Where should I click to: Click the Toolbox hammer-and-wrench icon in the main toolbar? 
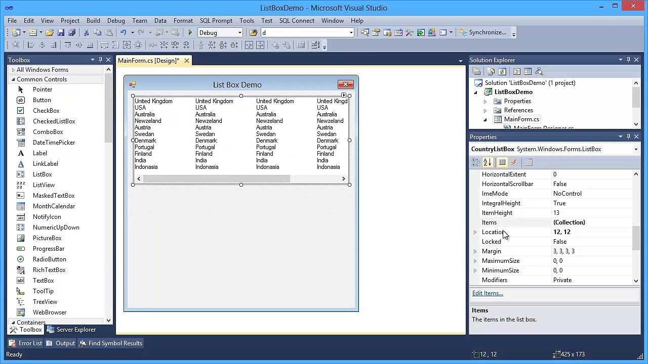click(410, 32)
